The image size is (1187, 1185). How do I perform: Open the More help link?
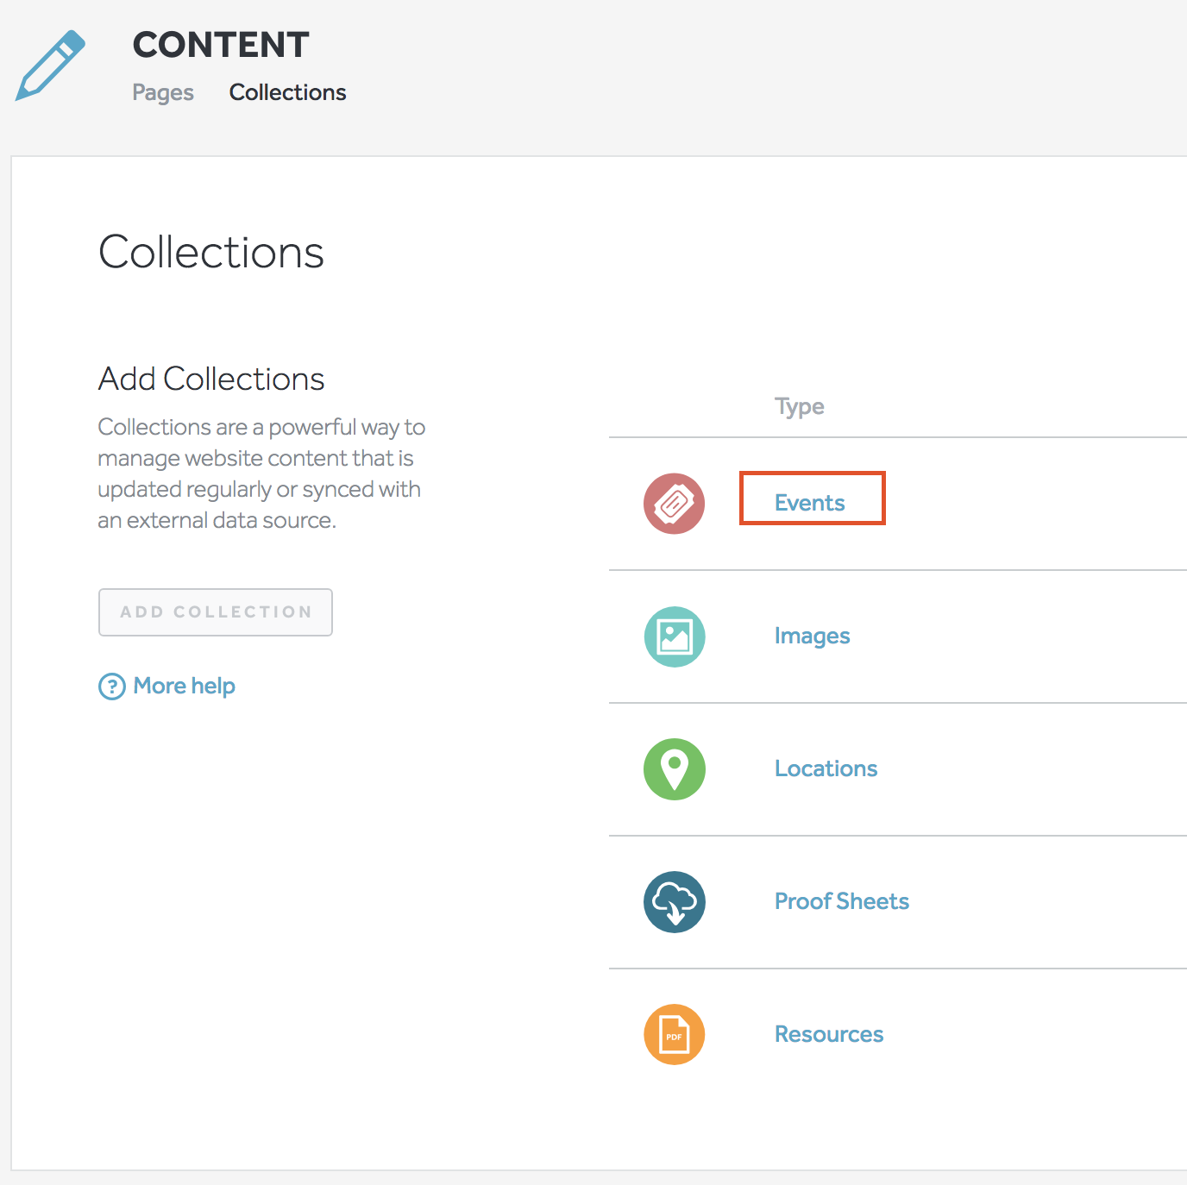pyautogui.click(x=184, y=686)
